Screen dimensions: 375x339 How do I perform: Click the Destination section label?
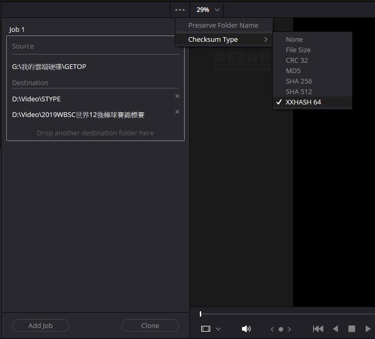pos(30,83)
